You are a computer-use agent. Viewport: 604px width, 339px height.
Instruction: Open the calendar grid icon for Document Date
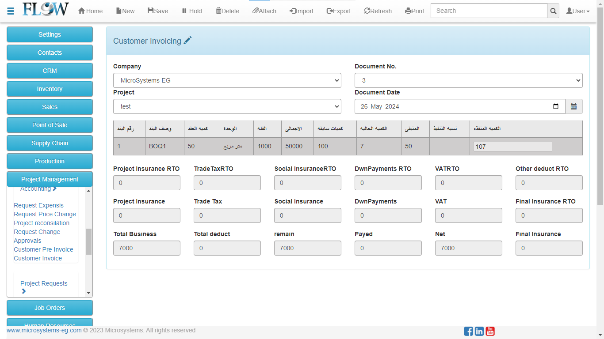click(x=573, y=106)
